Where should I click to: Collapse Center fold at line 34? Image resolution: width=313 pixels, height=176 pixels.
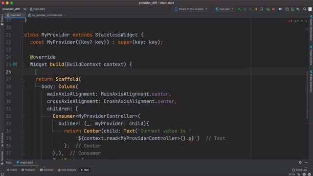tap(22, 131)
